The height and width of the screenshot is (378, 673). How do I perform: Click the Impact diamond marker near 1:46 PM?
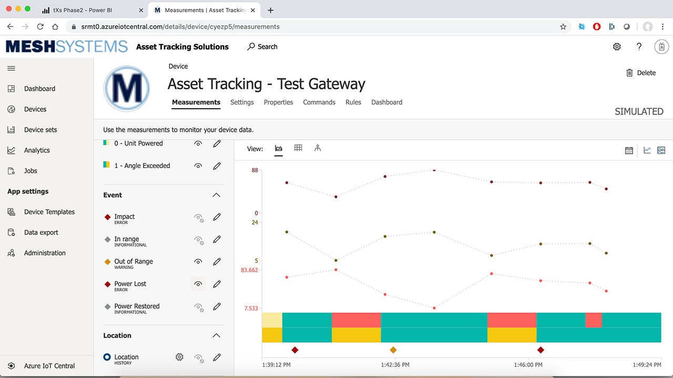[x=541, y=350]
